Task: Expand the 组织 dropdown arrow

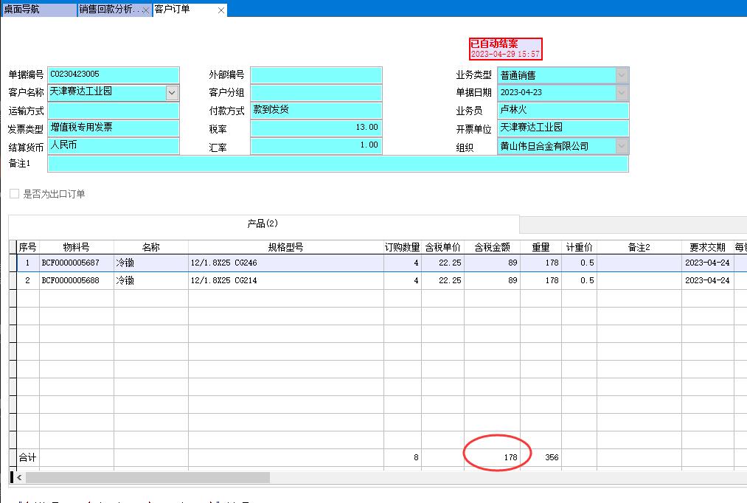Action: [622, 146]
